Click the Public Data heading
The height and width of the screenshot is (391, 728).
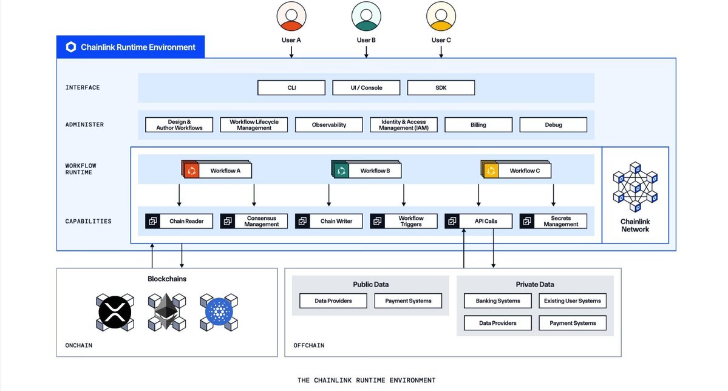tap(370, 284)
